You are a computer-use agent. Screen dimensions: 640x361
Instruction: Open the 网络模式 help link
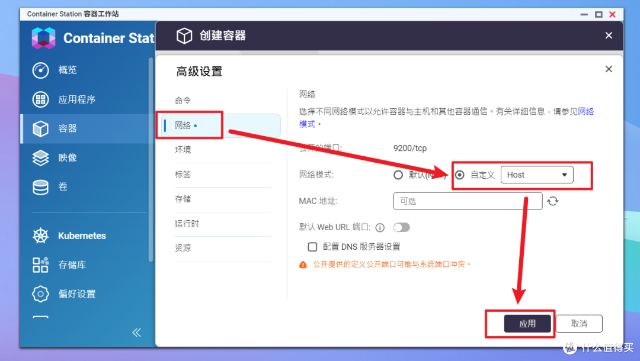(585, 112)
